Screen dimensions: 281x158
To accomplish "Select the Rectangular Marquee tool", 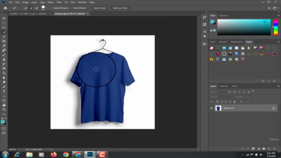I will (x=4, y=23).
